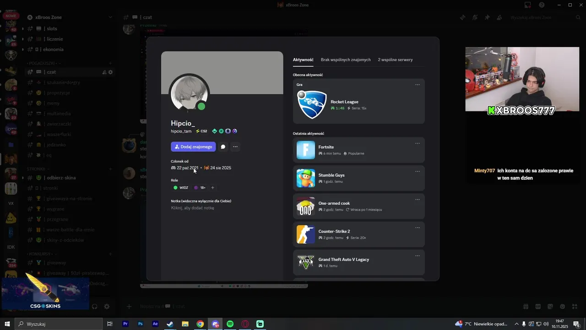The width and height of the screenshot is (586, 330).
Task: Open the odbierz-skina channel
Action: tap(70, 178)
